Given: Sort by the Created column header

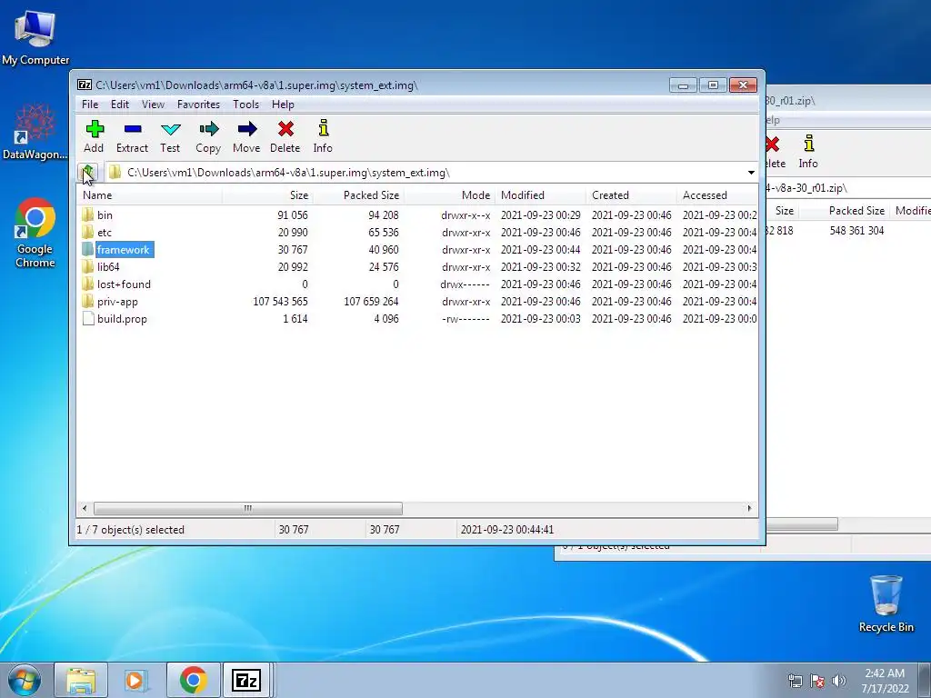Looking at the screenshot, I should click(x=631, y=195).
